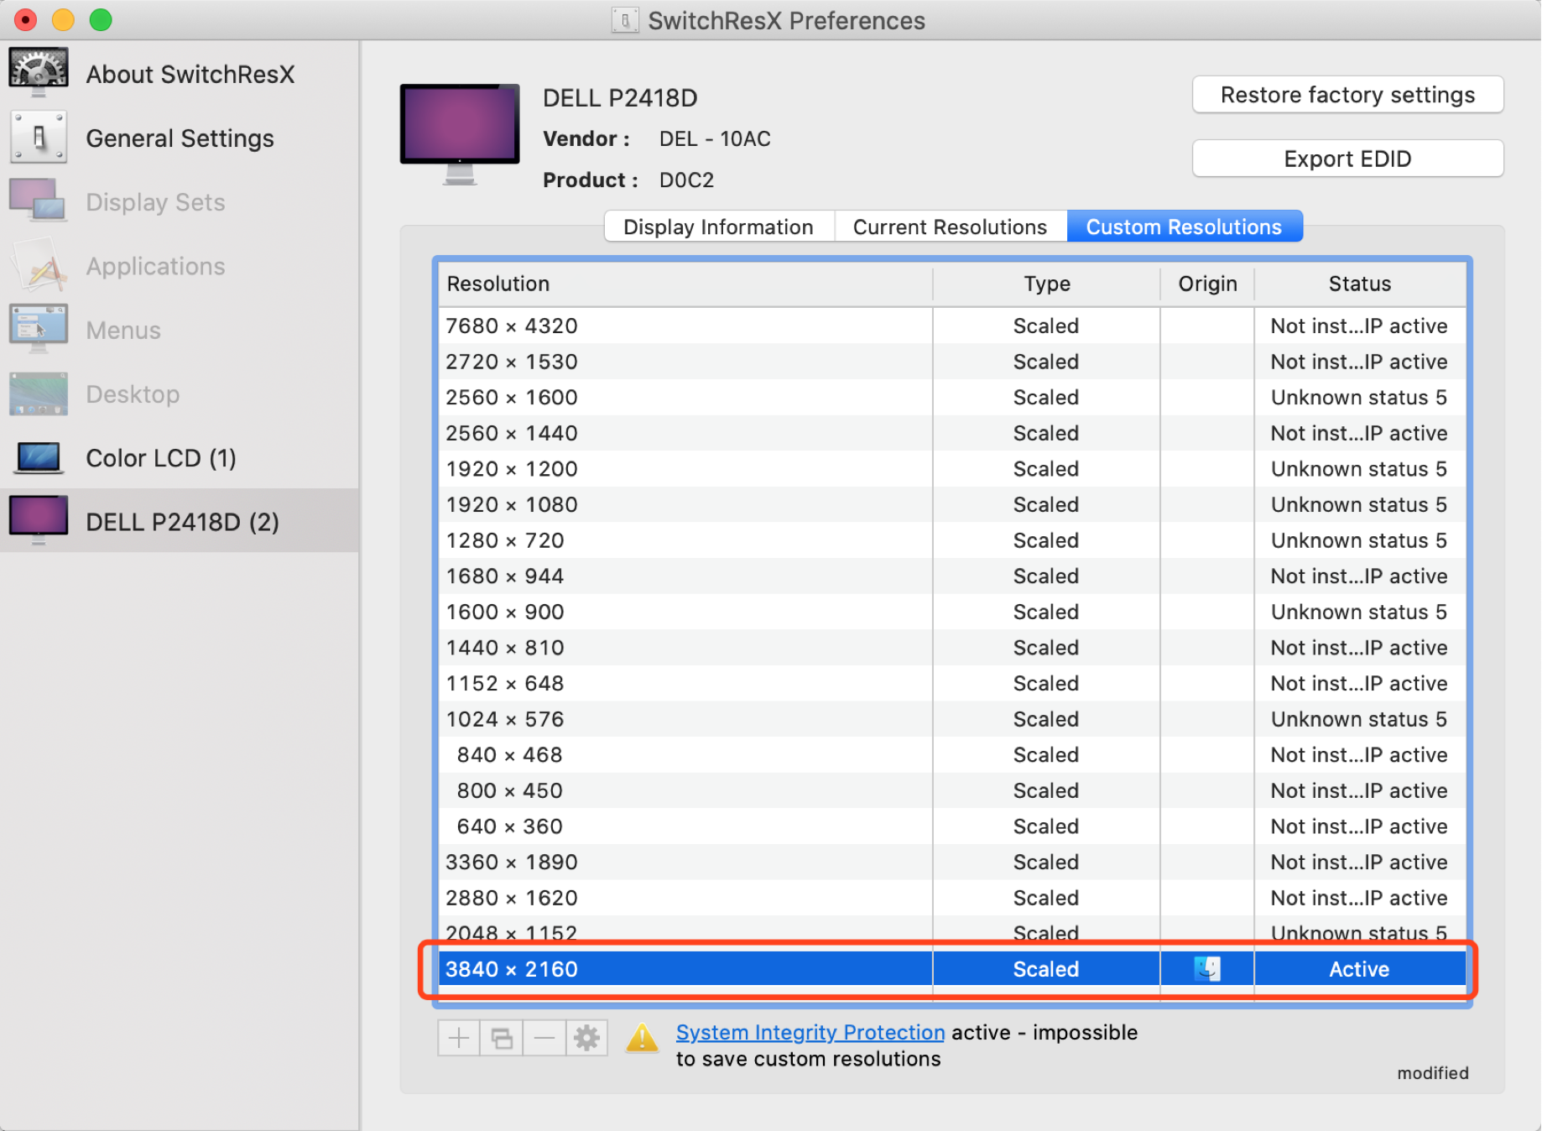Sort by the Type column header
Image resolution: width=1542 pixels, height=1131 pixels.
[1047, 284]
